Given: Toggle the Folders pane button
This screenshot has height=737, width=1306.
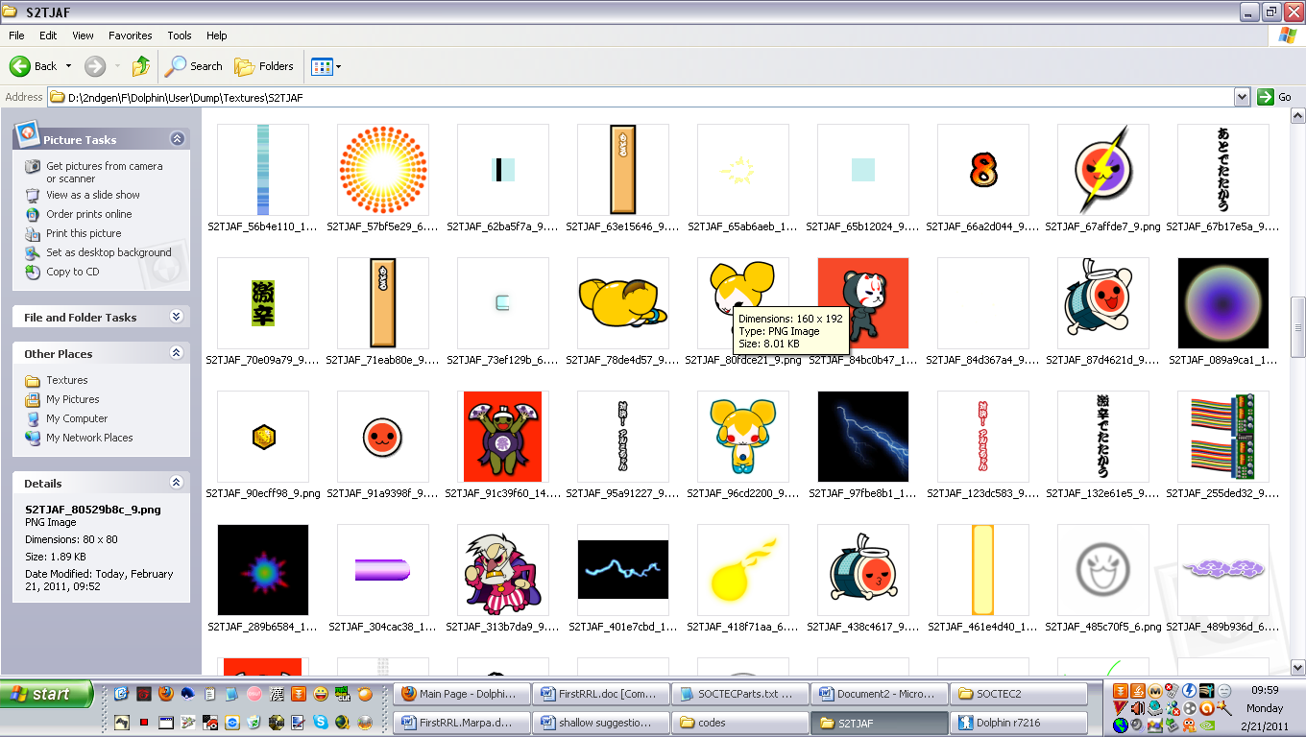Looking at the screenshot, I should coord(265,66).
